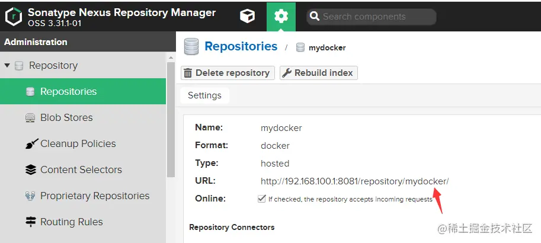
Task: Click the Name value mydocker
Action: 281,128
